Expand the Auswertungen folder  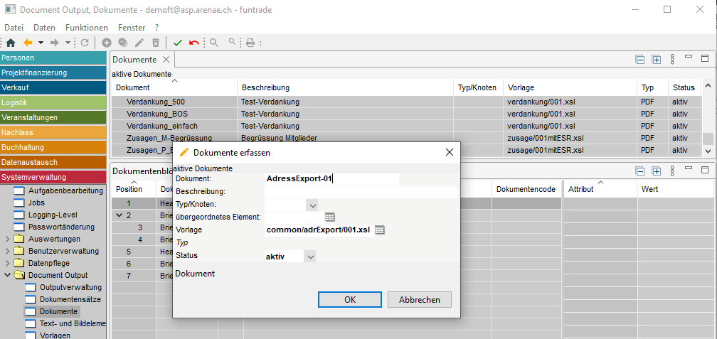[8, 239]
